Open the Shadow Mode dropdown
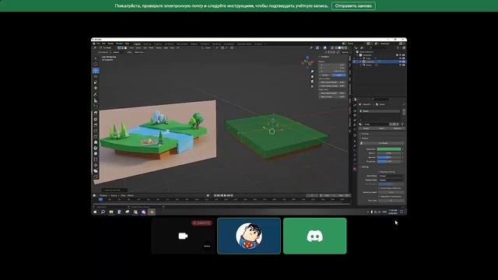 click(391, 180)
